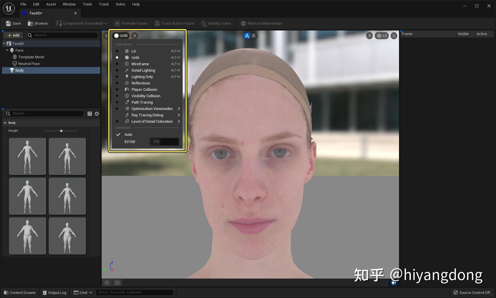Open Browse to locate the asset
496x298 pixels.
click(x=37, y=24)
